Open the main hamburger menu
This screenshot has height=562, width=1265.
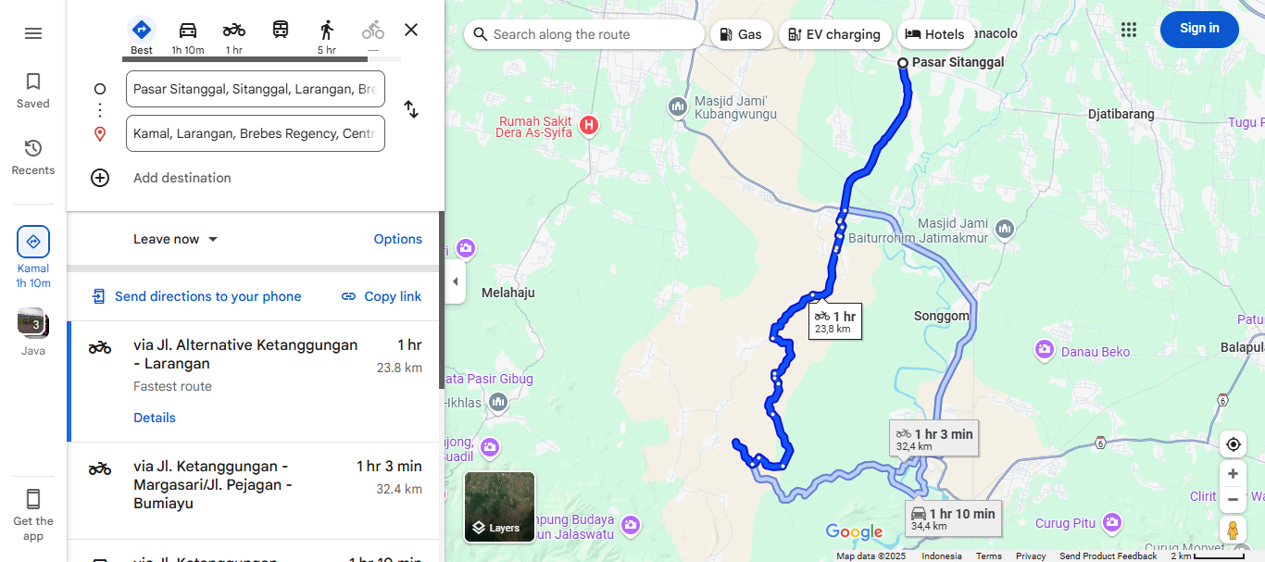[33, 33]
